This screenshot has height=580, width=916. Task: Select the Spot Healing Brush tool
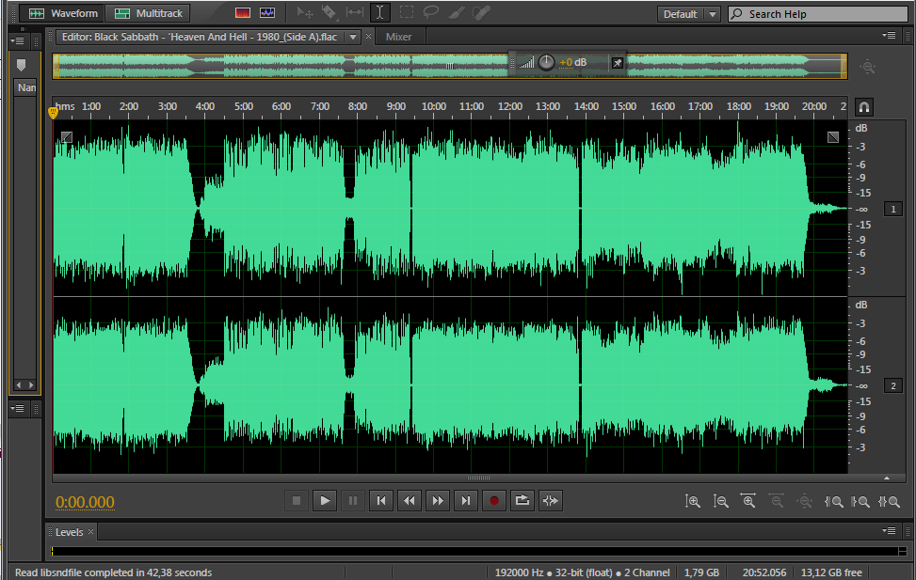point(481,13)
